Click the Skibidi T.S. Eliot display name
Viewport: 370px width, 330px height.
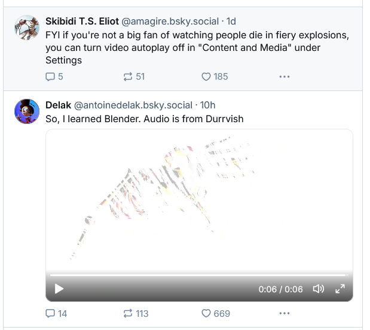[x=82, y=21]
